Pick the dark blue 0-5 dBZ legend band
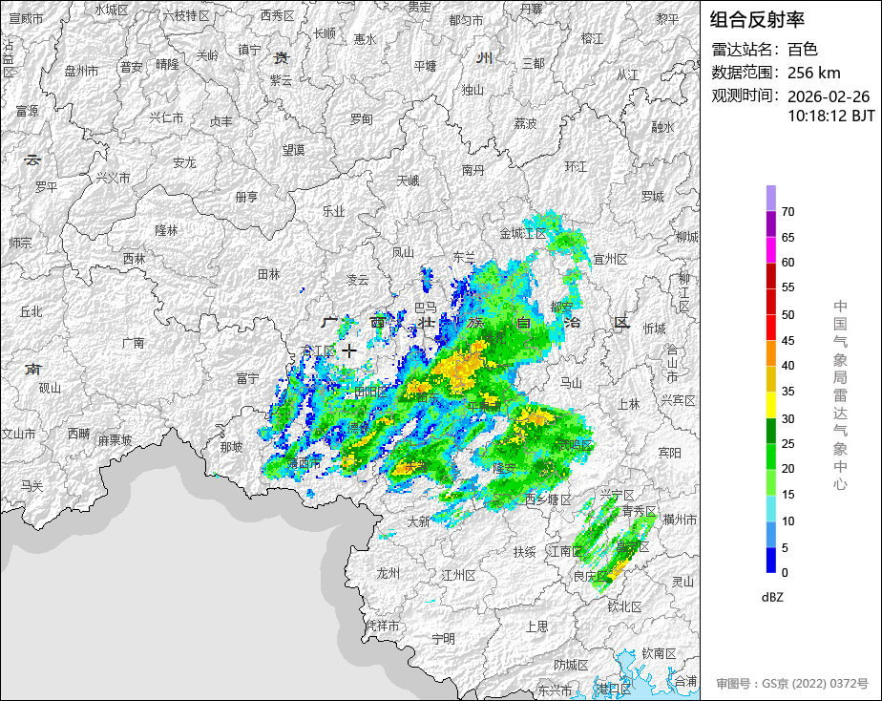882x701 pixels. 770,560
